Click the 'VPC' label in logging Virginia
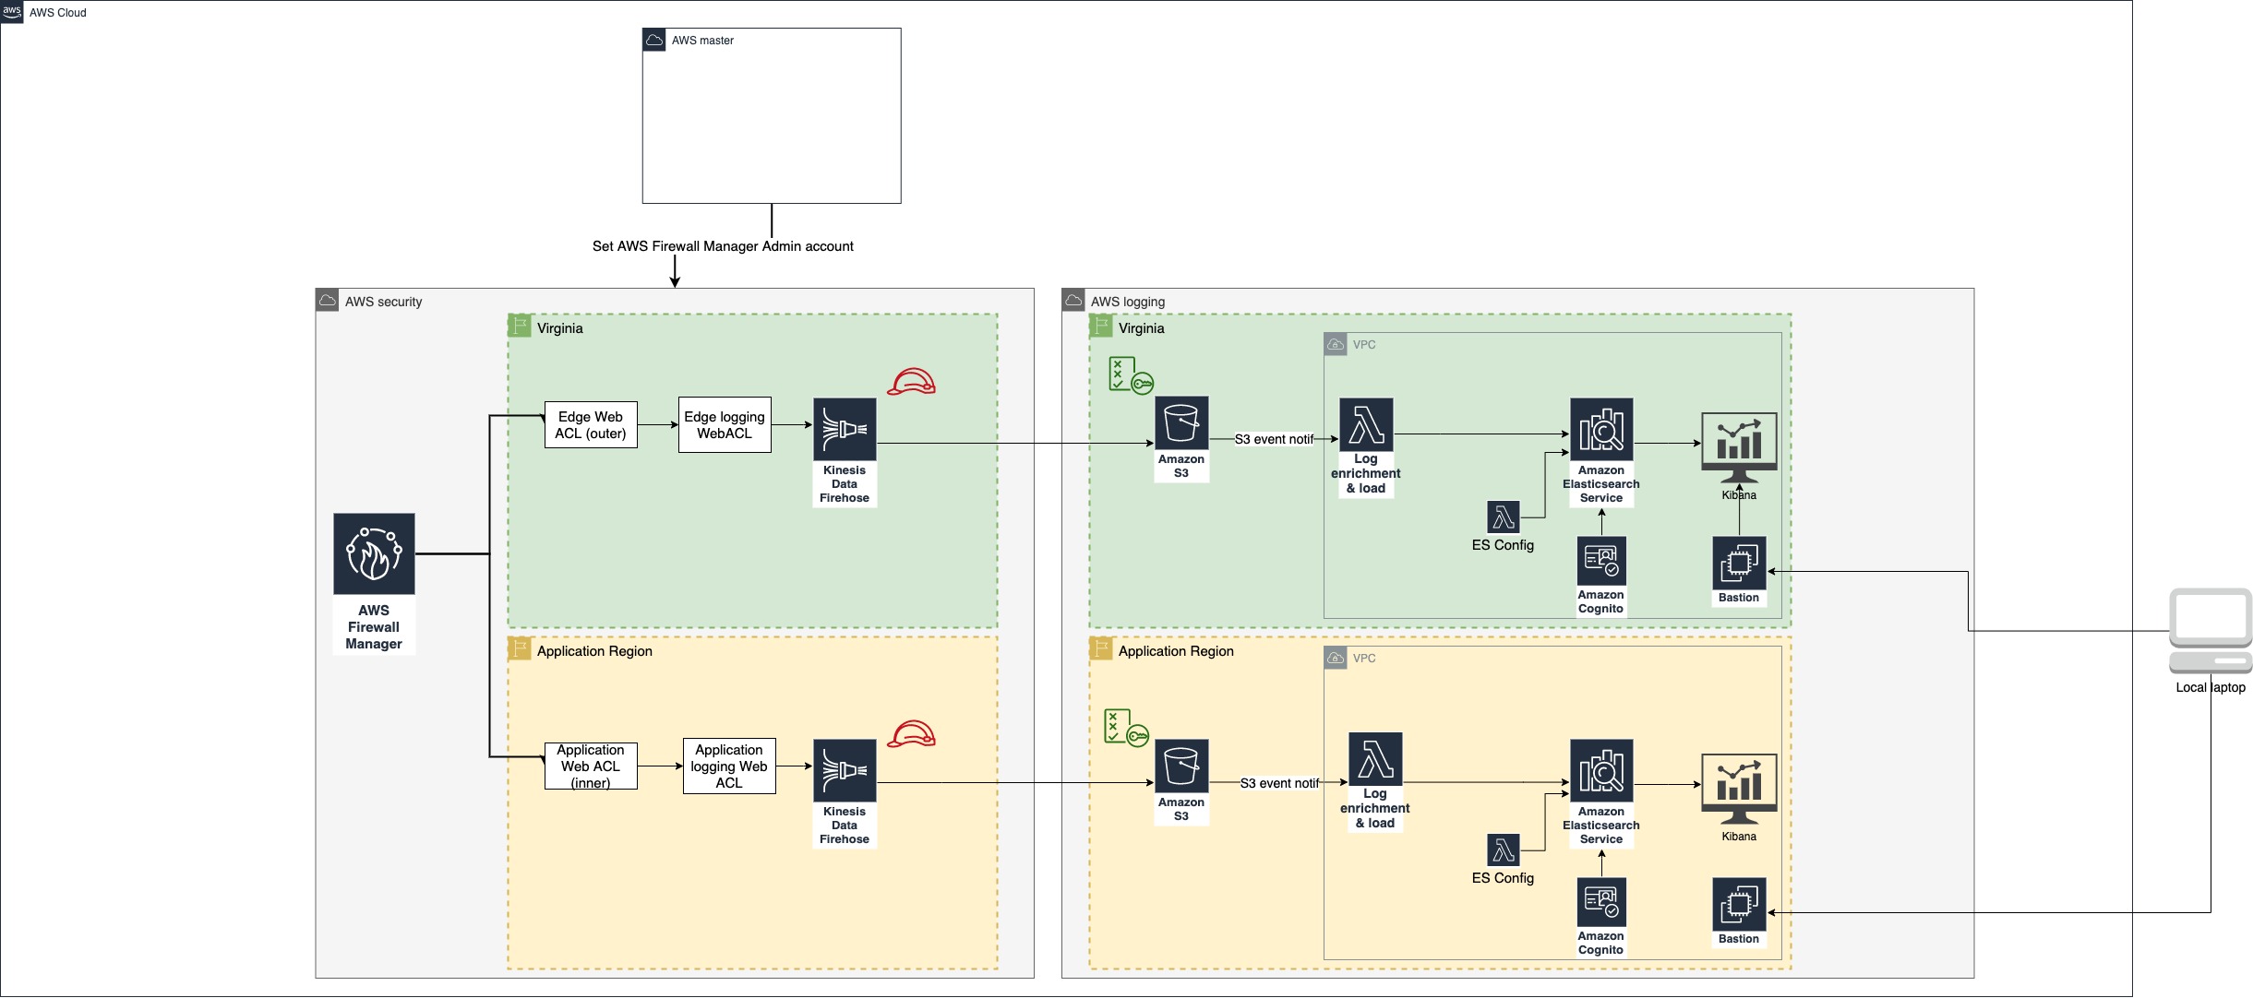This screenshot has width=2253, height=998. pos(1364,345)
